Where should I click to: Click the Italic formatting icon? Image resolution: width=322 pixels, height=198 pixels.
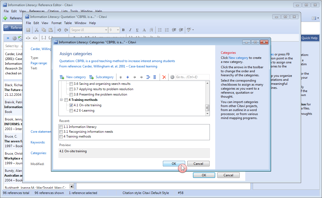point(130,30)
